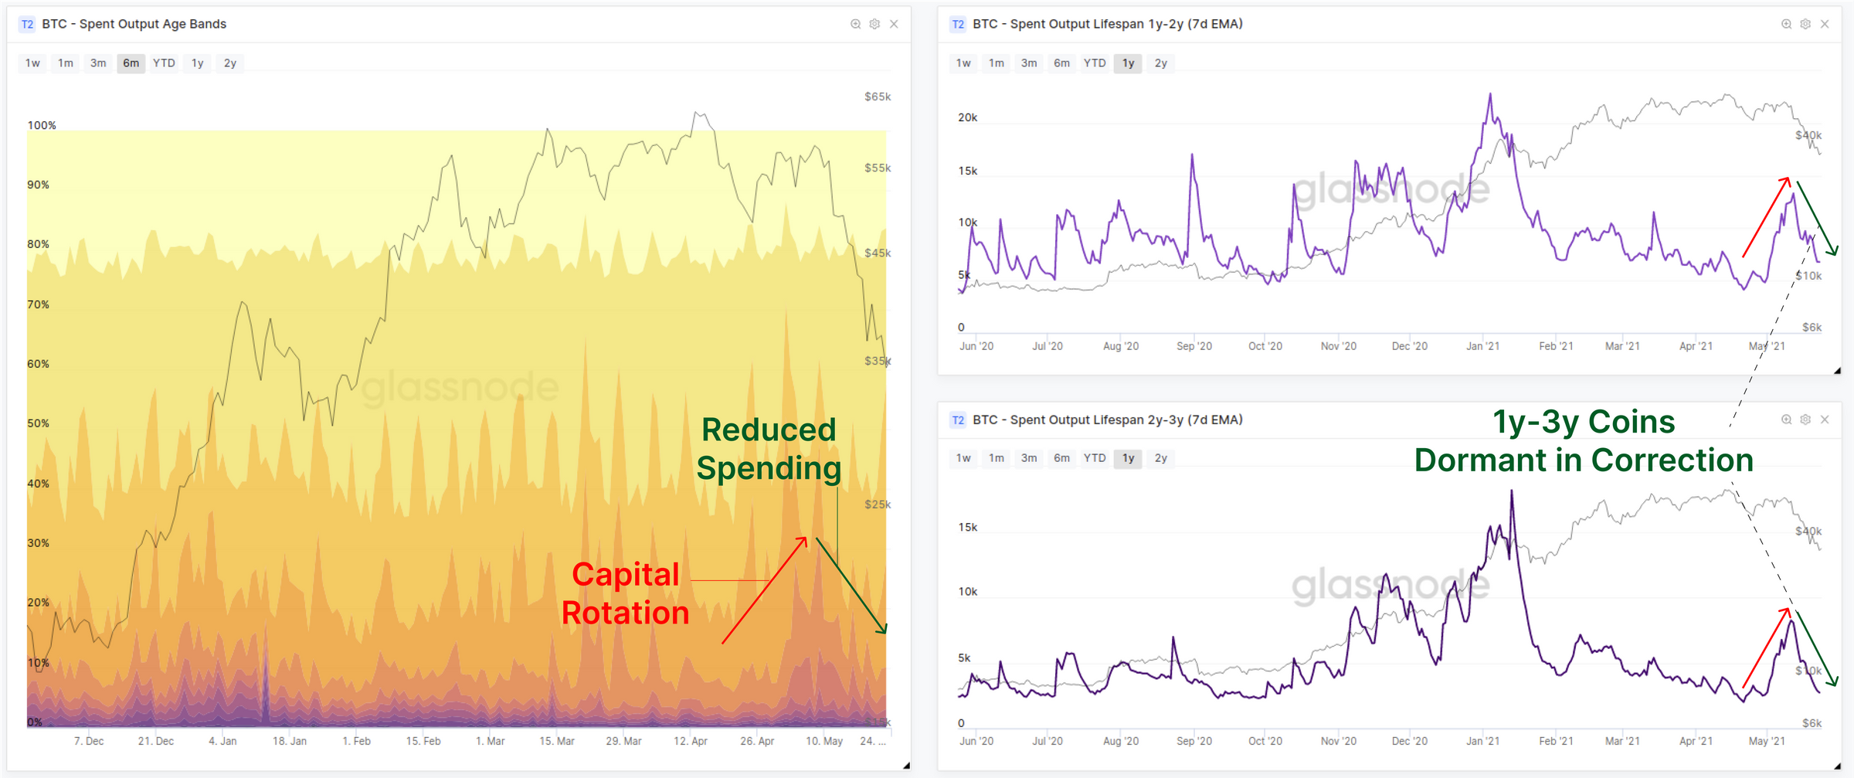
Task: Choose the YTD range in Lifespan 1y-2y chart
Action: coord(1095,63)
